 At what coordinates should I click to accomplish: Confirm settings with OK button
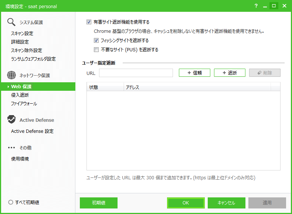click(186, 203)
